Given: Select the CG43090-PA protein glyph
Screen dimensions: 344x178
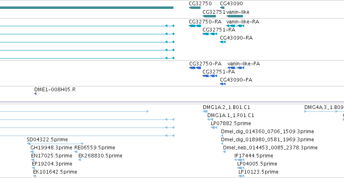Looking at the screenshot, I should (223, 84).
